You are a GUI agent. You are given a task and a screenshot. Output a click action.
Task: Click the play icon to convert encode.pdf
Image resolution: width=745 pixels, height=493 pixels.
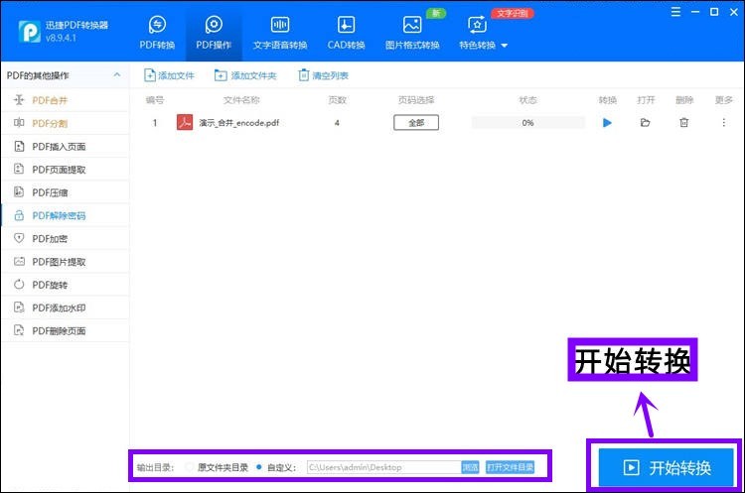coord(607,123)
